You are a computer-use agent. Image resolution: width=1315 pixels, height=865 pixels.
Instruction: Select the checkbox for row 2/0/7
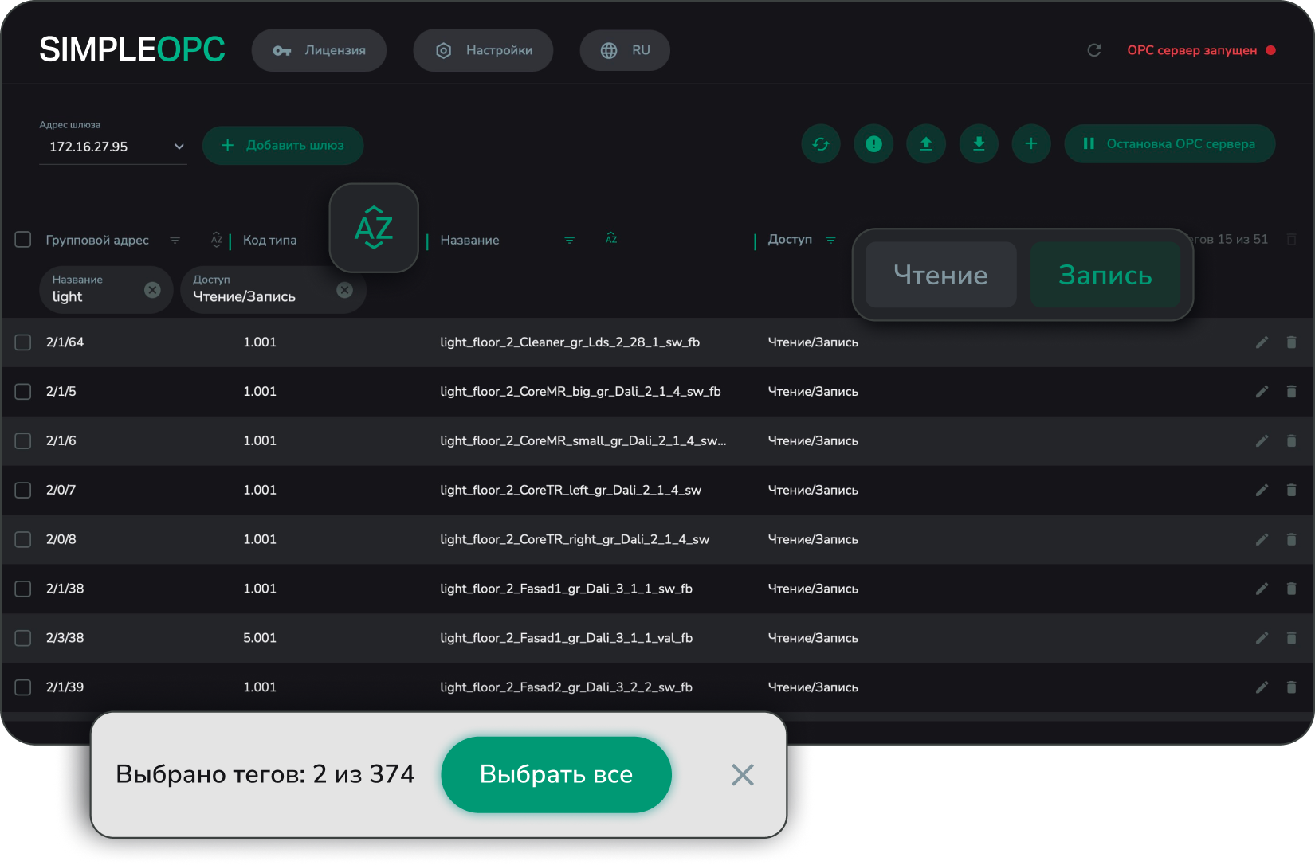coord(23,491)
